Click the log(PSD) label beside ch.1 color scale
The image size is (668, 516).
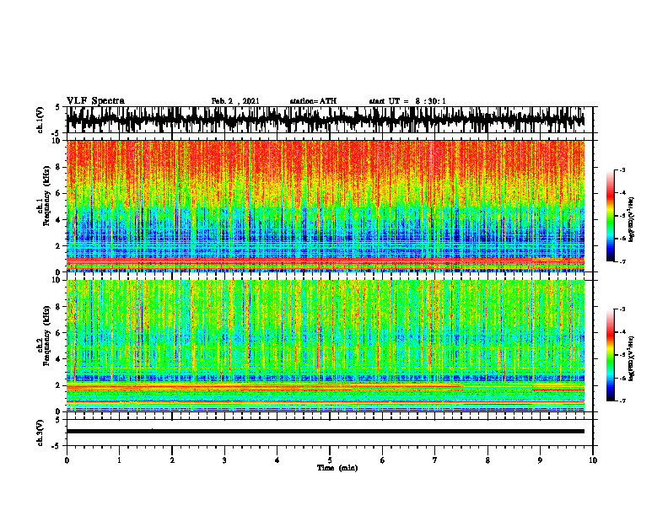pos(631,220)
